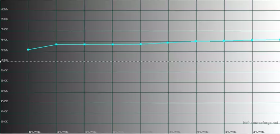Image resolution: width=280 pixels, height=134 pixels.
Task: Select the curve marker at 60% White
Action: [x=168, y=43]
